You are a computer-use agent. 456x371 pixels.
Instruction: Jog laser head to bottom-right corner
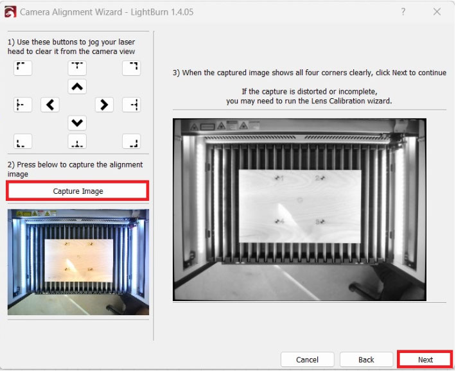[132, 141]
